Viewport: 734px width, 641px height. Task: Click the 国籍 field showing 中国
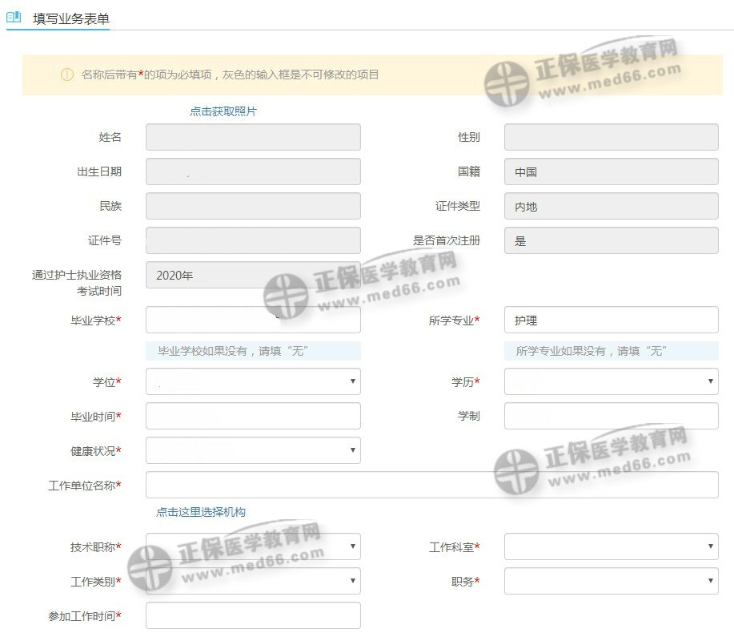point(611,171)
